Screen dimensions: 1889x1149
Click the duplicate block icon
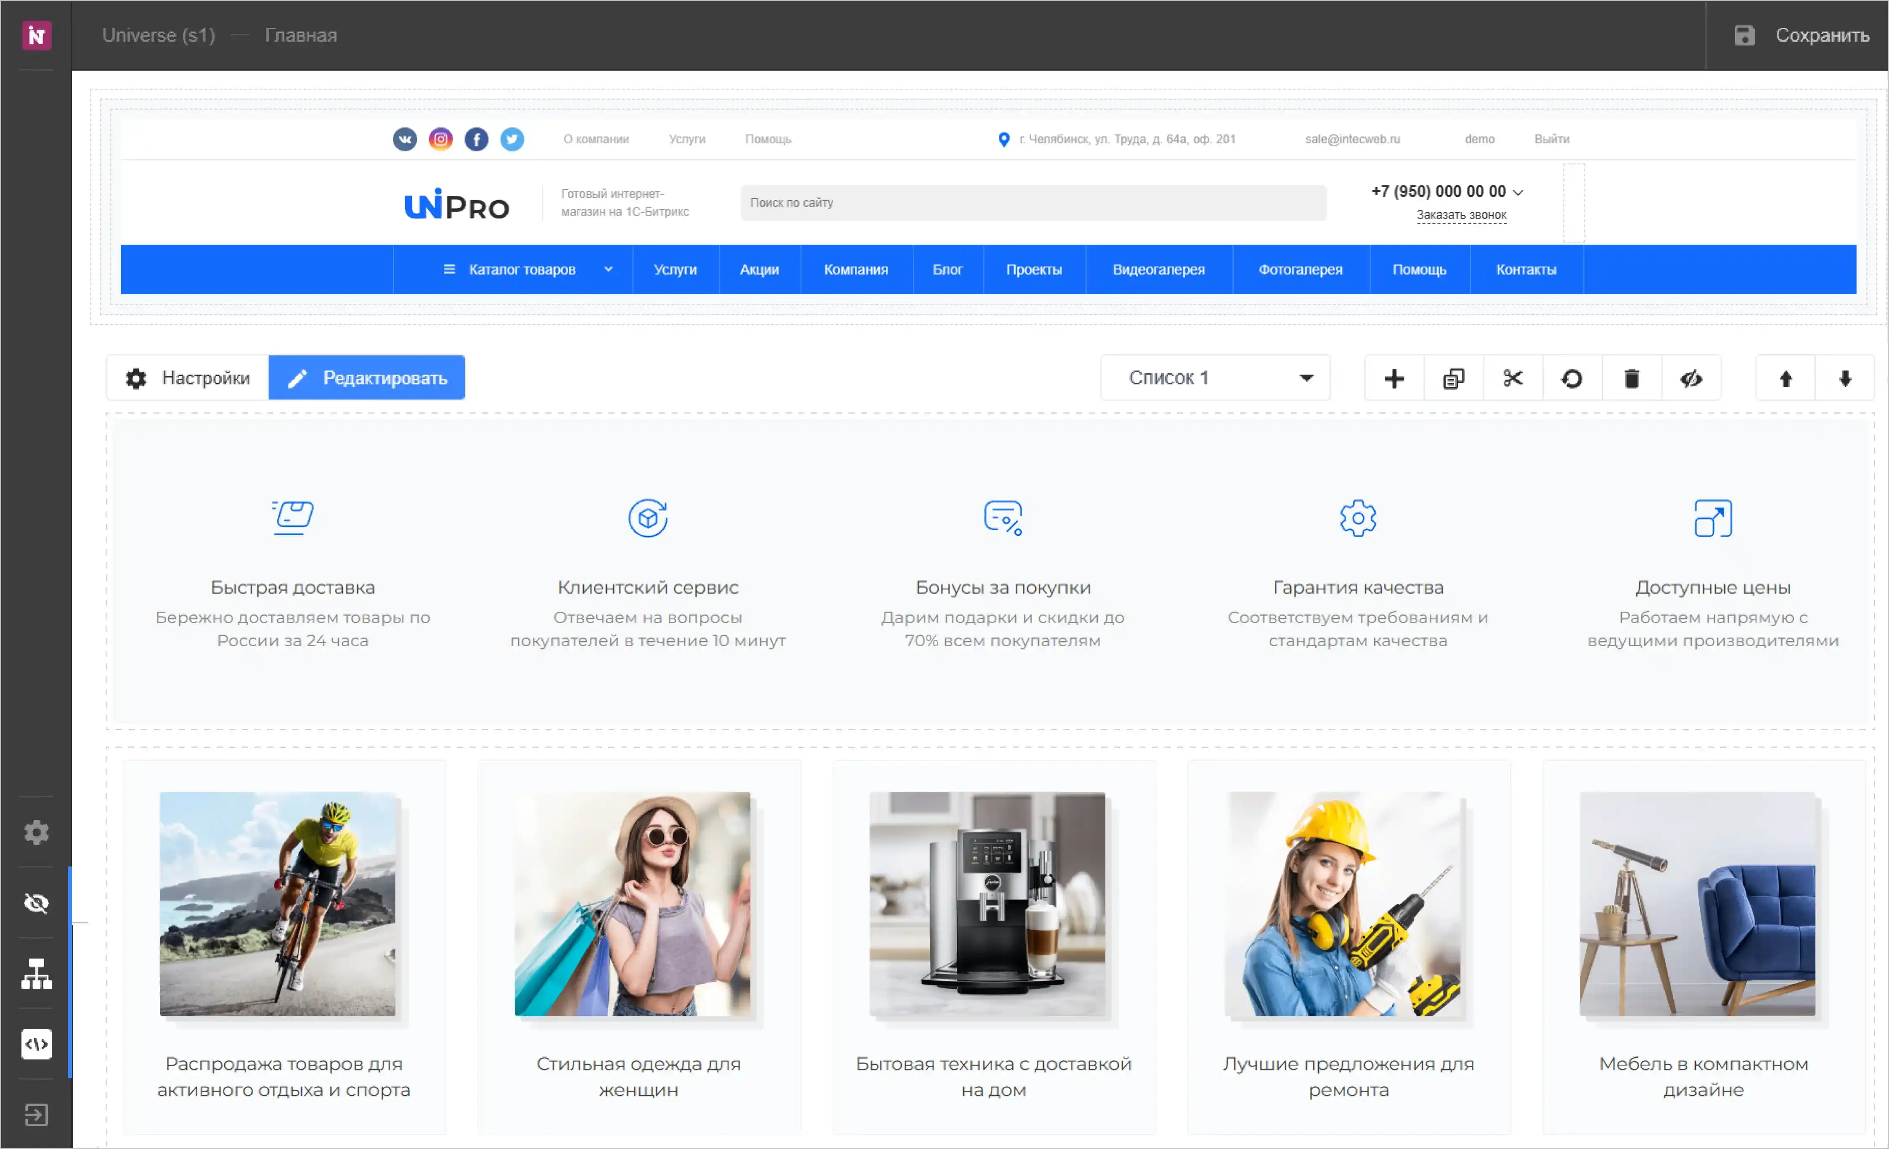[x=1454, y=378]
